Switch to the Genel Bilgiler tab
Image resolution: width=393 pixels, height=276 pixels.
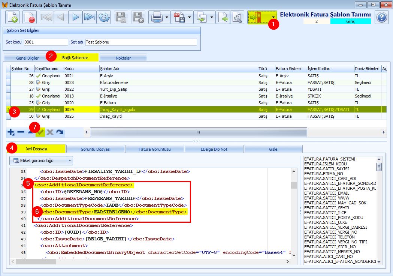pos(27,58)
